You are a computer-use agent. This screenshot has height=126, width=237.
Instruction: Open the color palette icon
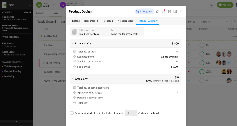click(157, 11)
